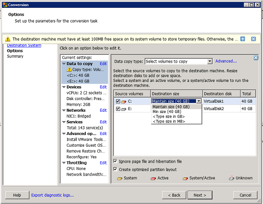
Task: Select the <C:>: 40 GB setting row
Action: coord(85,75)
